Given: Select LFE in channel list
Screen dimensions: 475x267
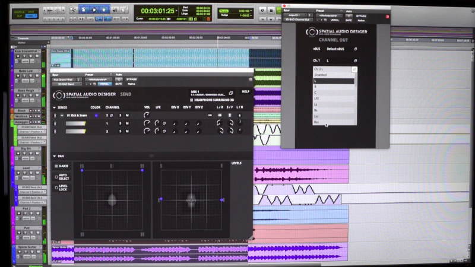Looking at the screenshot, I should click(333, 98).
